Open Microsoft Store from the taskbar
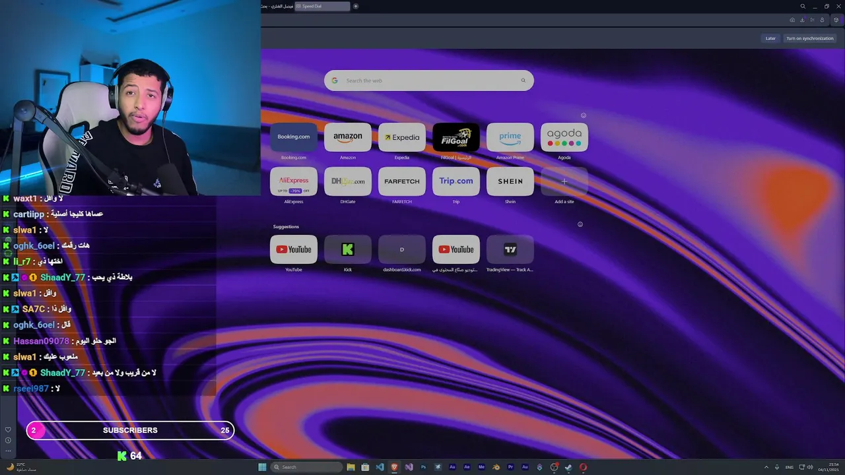The height and width of the screenshot is (475, 845). (365, 467)
